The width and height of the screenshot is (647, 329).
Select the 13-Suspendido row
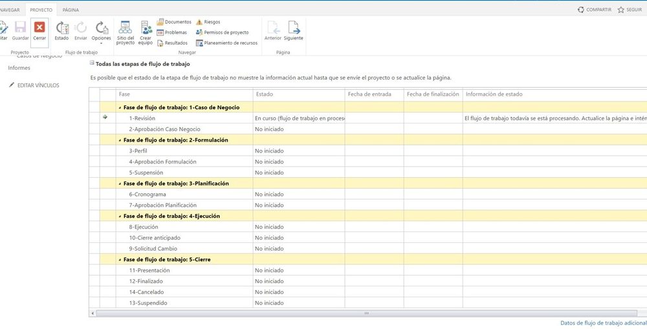[x=367, y=303]
